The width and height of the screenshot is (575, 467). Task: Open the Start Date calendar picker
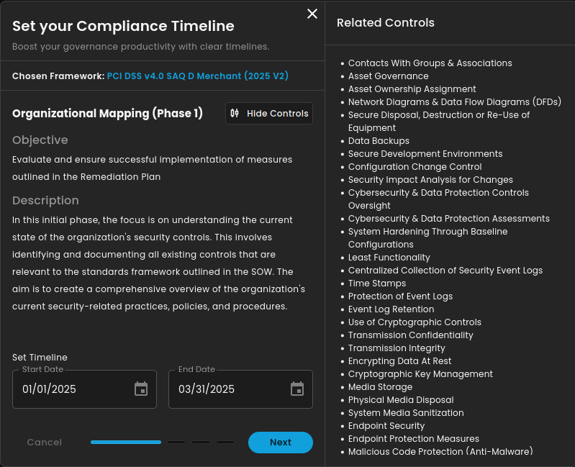point(141,389)
